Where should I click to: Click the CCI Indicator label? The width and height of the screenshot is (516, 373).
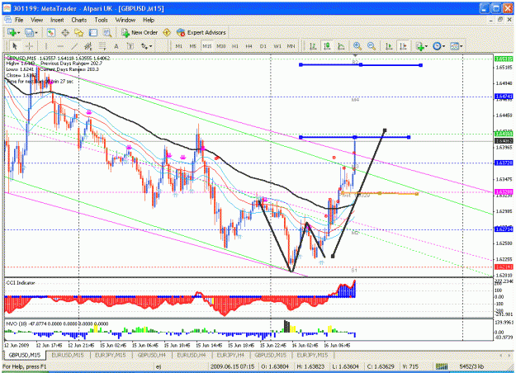point(21,283)
